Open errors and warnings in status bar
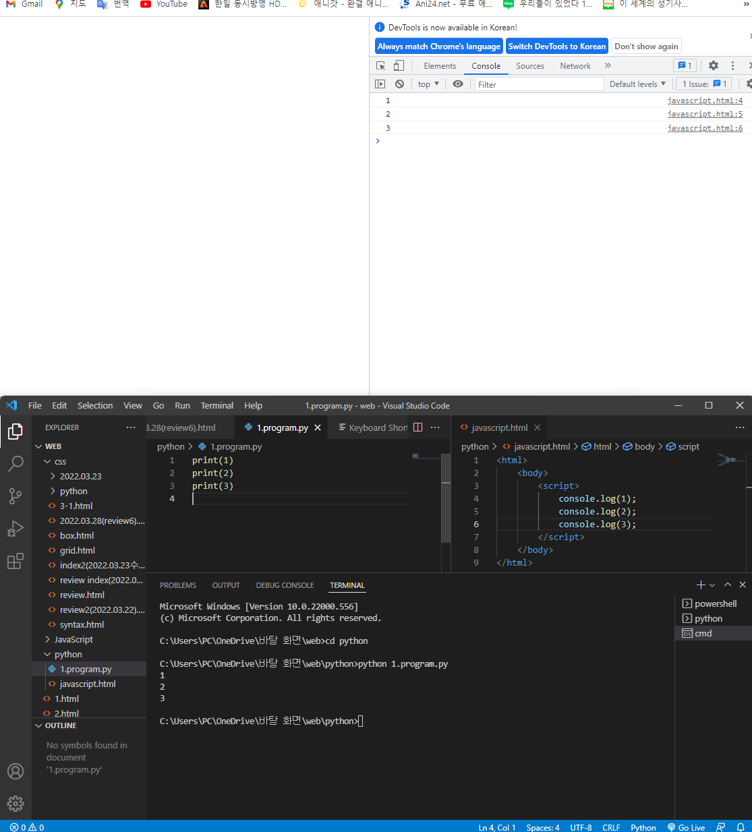The image size is (752, 832). [27, 827]
